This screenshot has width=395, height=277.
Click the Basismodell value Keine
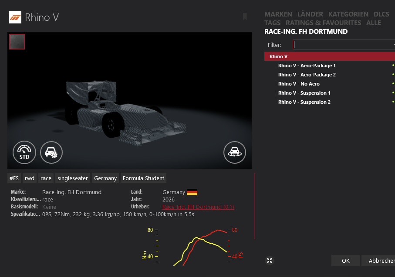tap(49, 207)
